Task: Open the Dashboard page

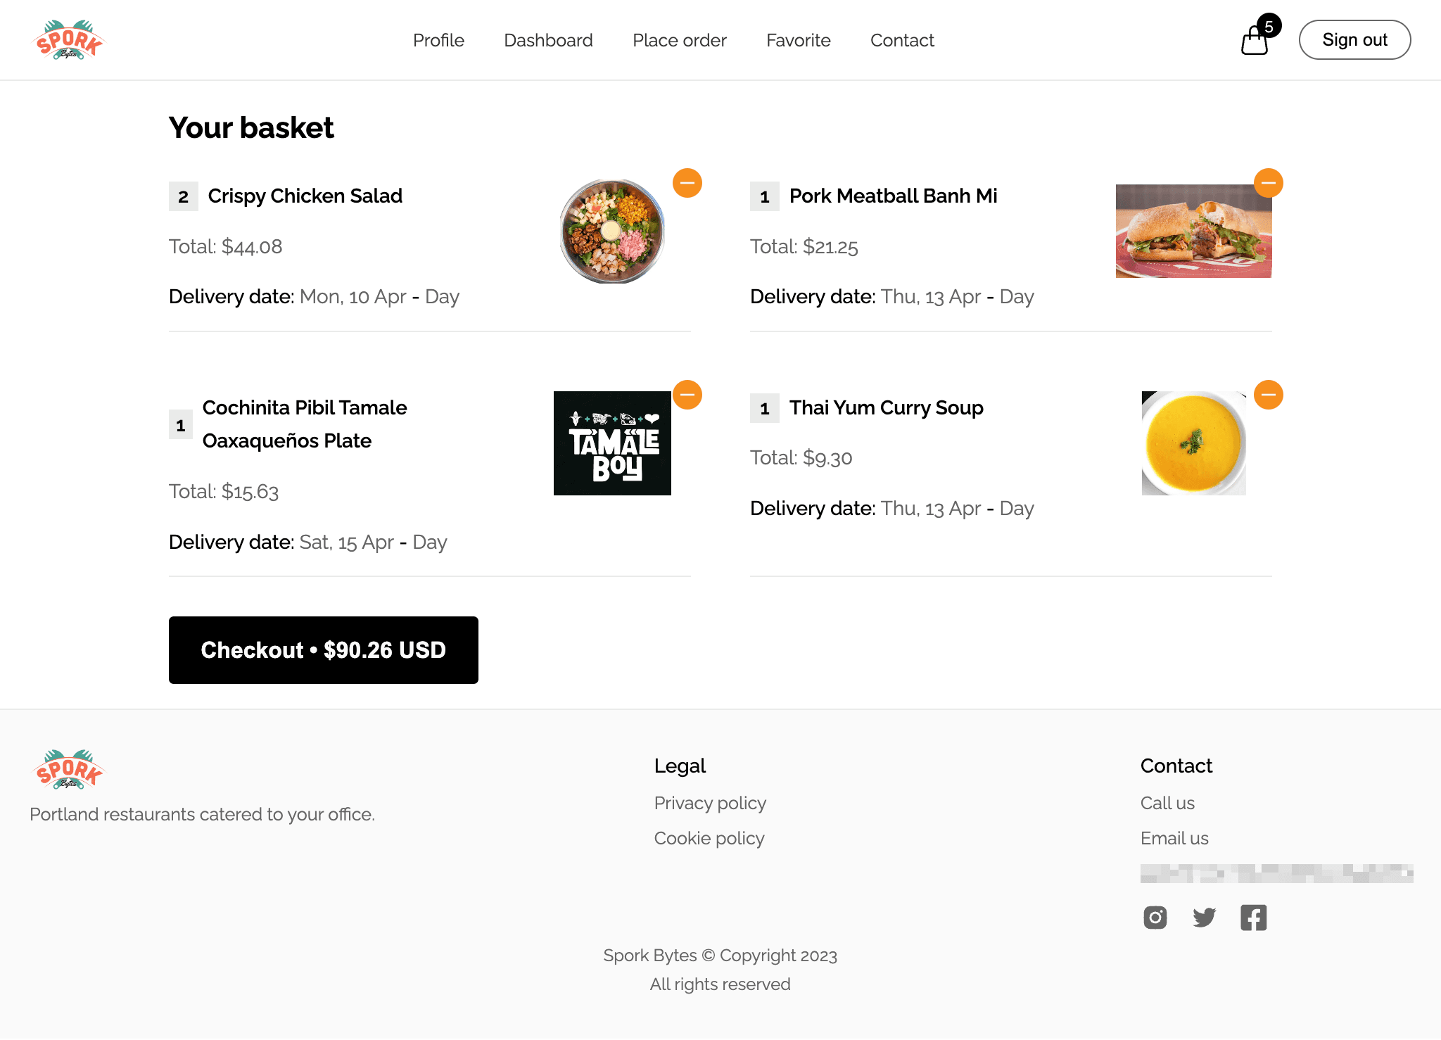Action: click(x=548, y=40)
